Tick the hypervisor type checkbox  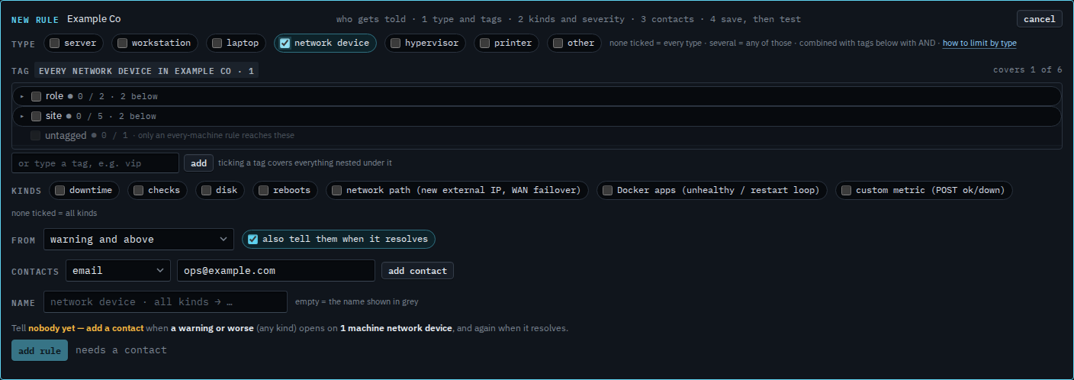click(x=395, y=43)
